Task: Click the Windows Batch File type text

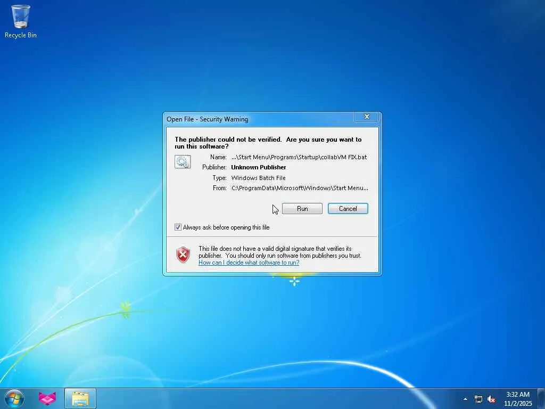Action: [258, 178]
